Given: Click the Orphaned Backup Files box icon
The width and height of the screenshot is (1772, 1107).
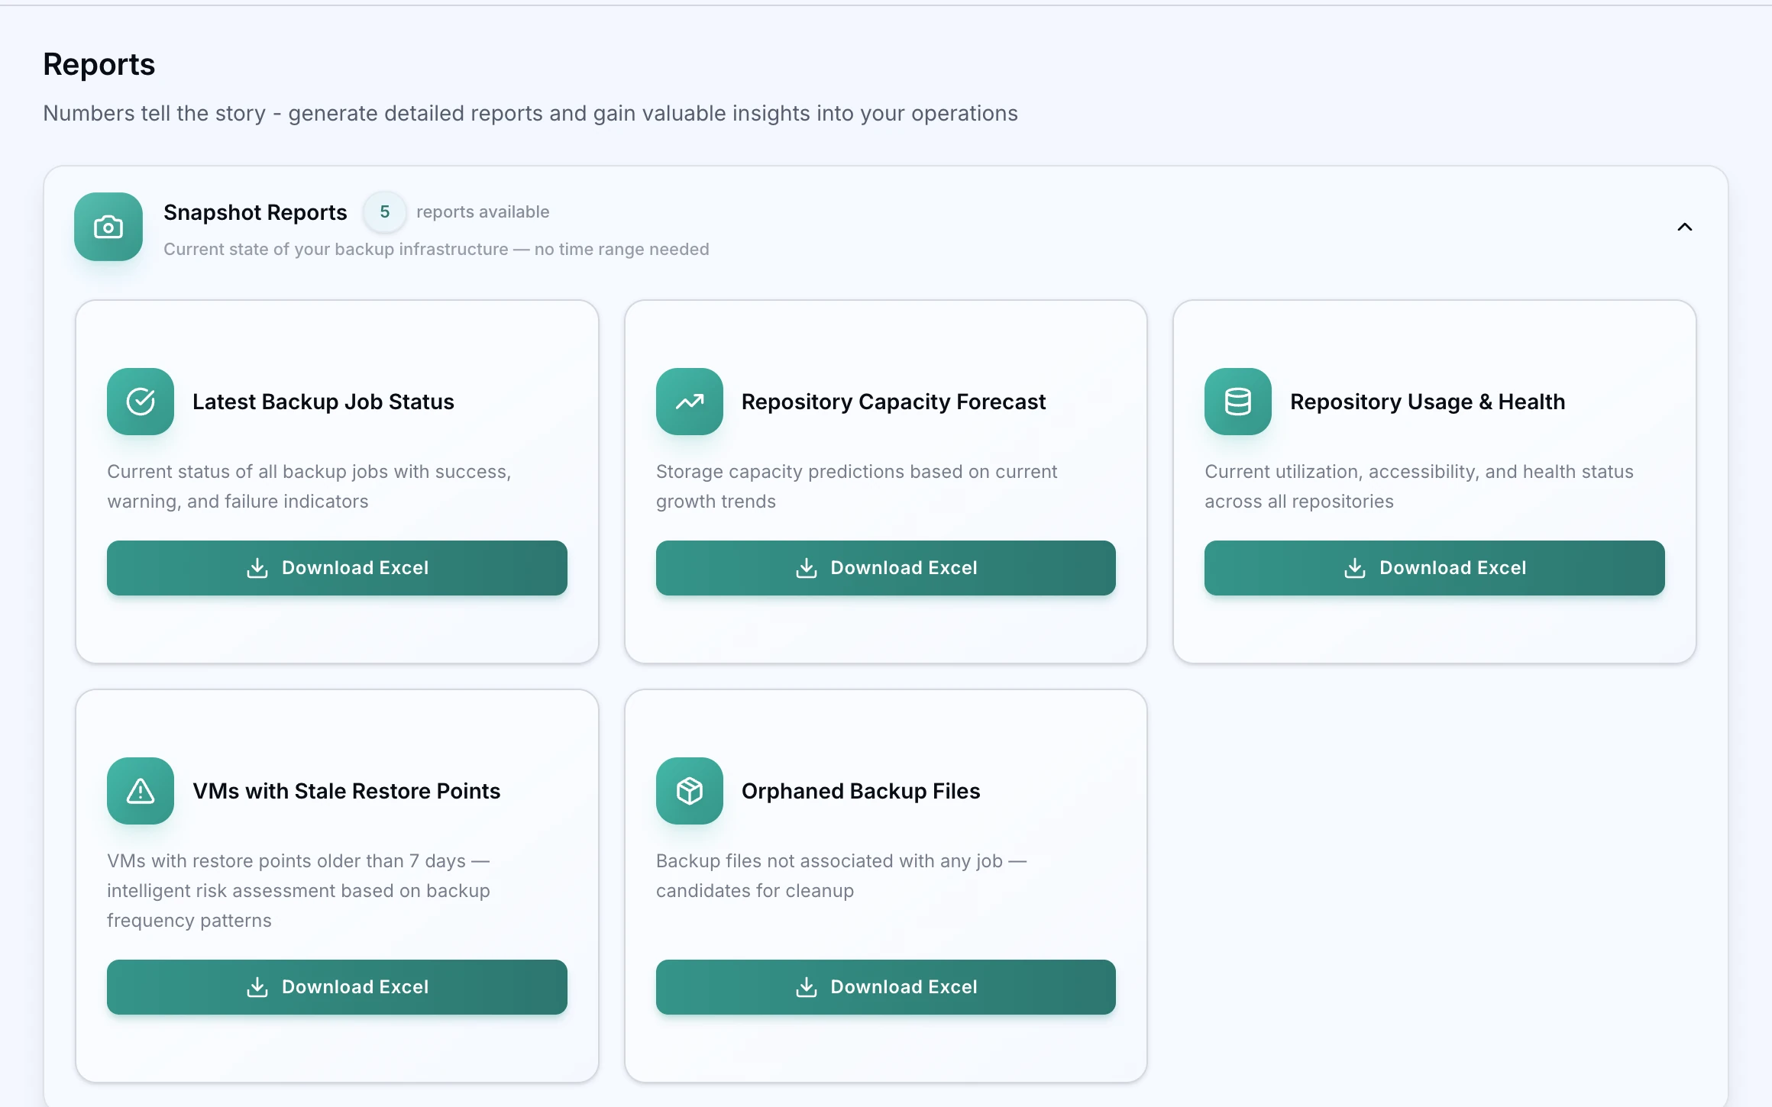Looking at the screenshot, I should 689,791.
